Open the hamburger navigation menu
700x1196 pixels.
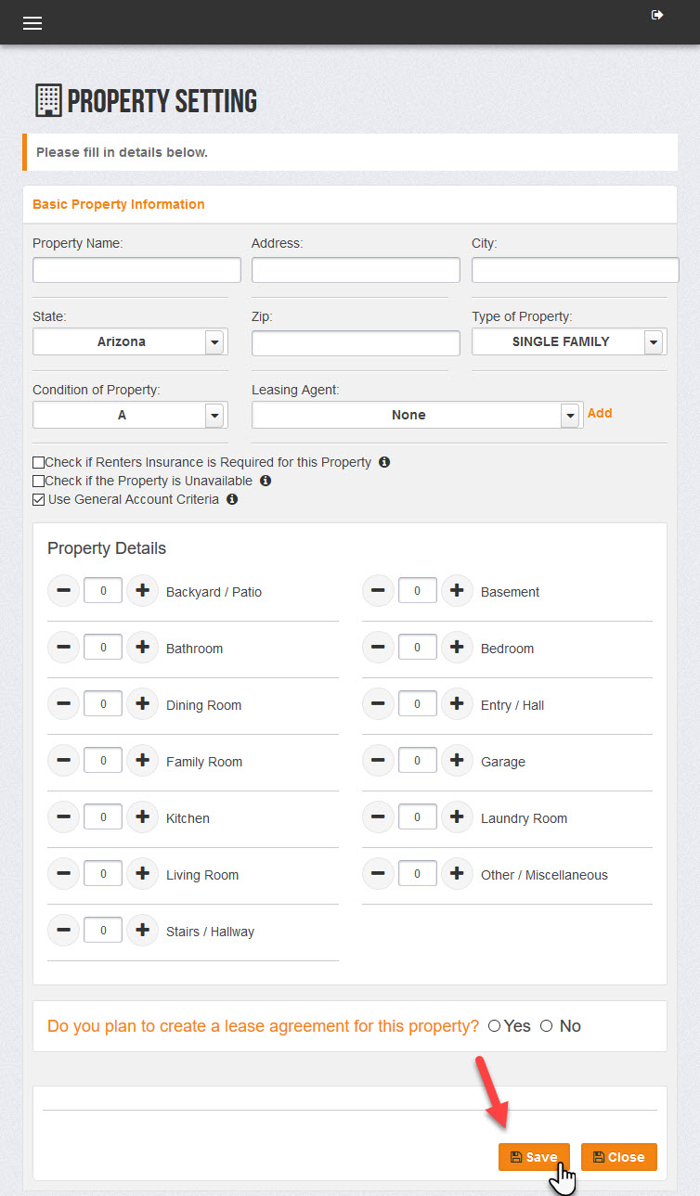(x=32, y=23)
